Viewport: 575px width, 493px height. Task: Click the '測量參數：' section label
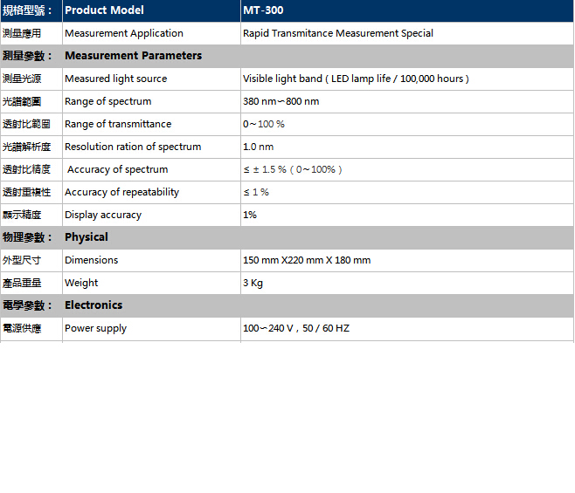[27, 56]
